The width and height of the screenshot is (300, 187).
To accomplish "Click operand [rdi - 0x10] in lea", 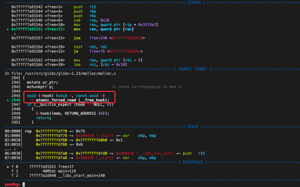I will pyautogui.click(x=114, y=64).
